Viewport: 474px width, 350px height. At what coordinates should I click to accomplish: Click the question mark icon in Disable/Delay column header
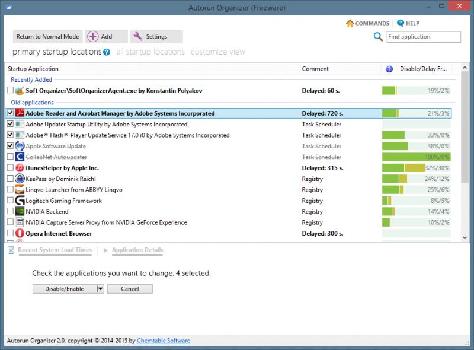(x=389, y=69)
